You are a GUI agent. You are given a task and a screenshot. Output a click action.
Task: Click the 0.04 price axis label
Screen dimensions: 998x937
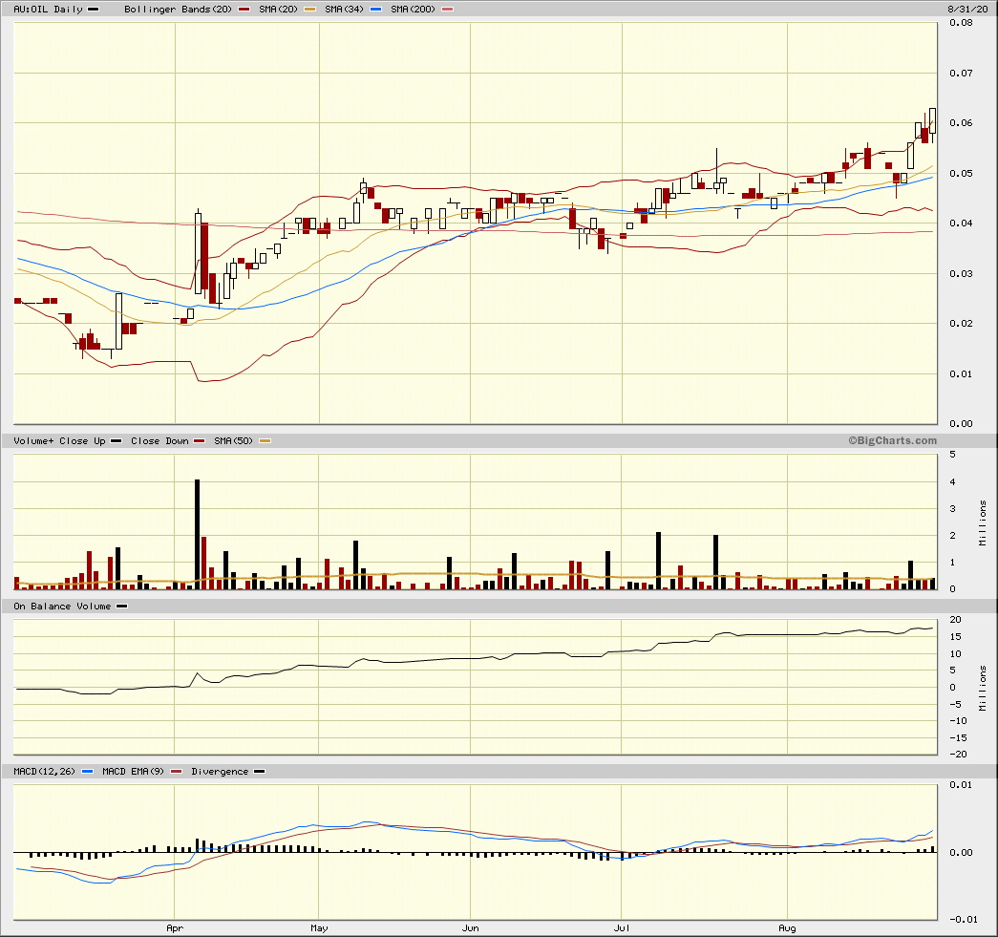pyautogui.click(x=961, y=223)
